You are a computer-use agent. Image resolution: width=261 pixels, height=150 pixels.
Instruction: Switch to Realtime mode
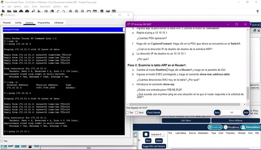click(232, 127)
